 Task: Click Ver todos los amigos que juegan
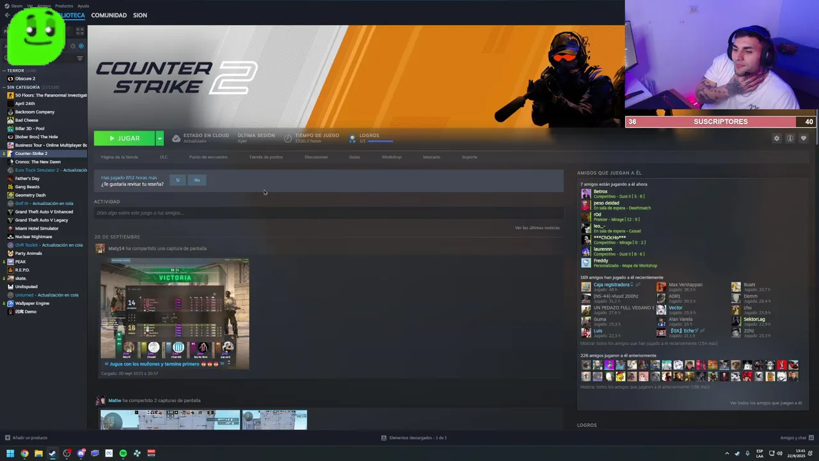[766, 403]
